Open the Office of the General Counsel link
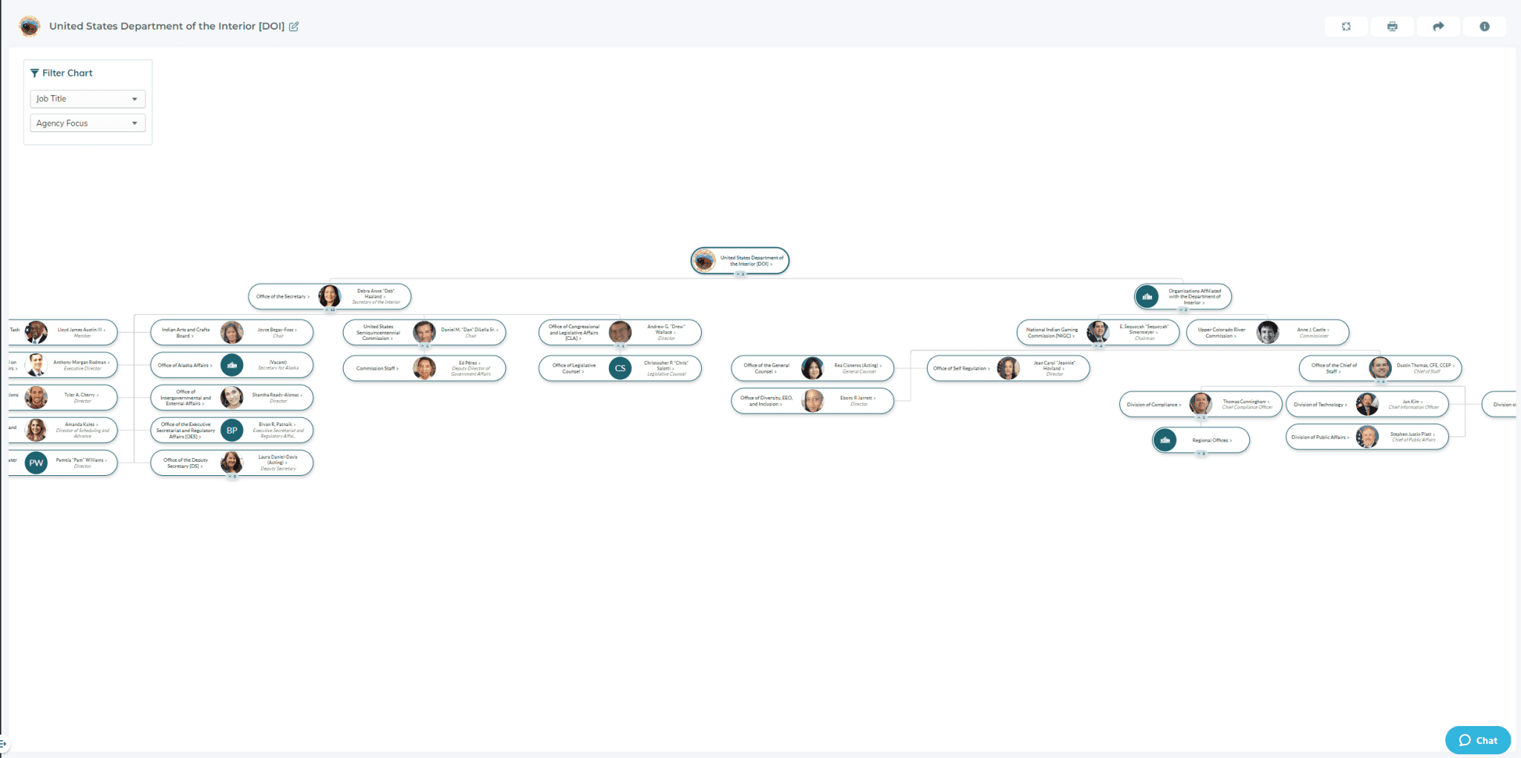Image resolution: width=1521 pixels, height=758 pixels. (766, 368)
